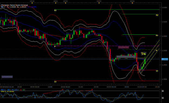Click the orange 10/23 date marker triangle

pyautogui.click(x=99, y=3)
